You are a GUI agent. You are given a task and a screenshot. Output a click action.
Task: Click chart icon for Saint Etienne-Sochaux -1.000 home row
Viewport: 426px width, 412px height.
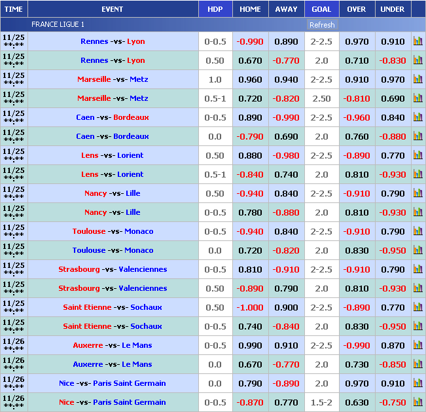pyautogui.click(x=417, y=307)
